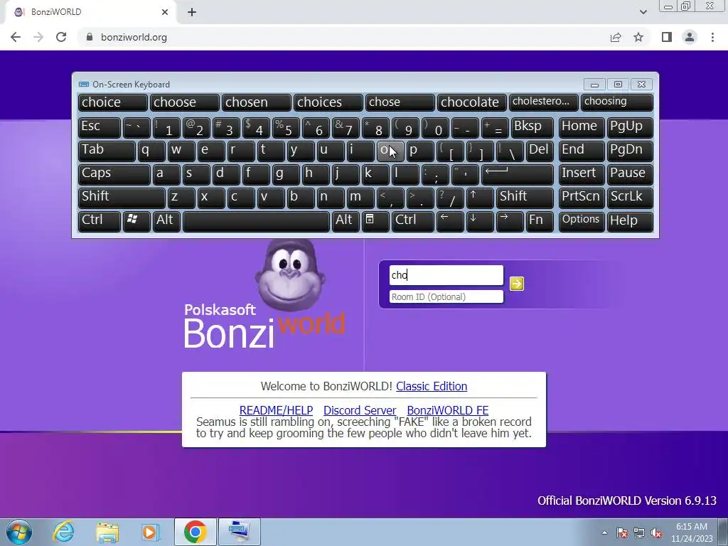Toggle the Insert key

click(582, 175)
